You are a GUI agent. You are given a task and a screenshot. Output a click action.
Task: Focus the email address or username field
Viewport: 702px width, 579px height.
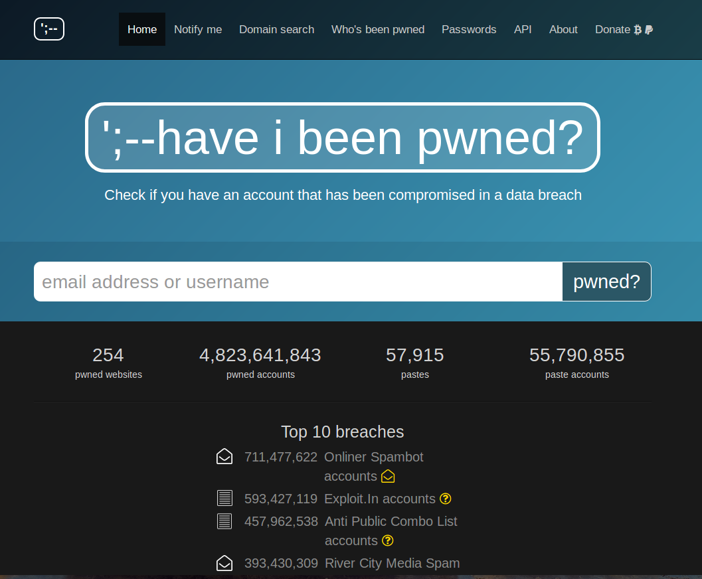(x=298, y=282)
